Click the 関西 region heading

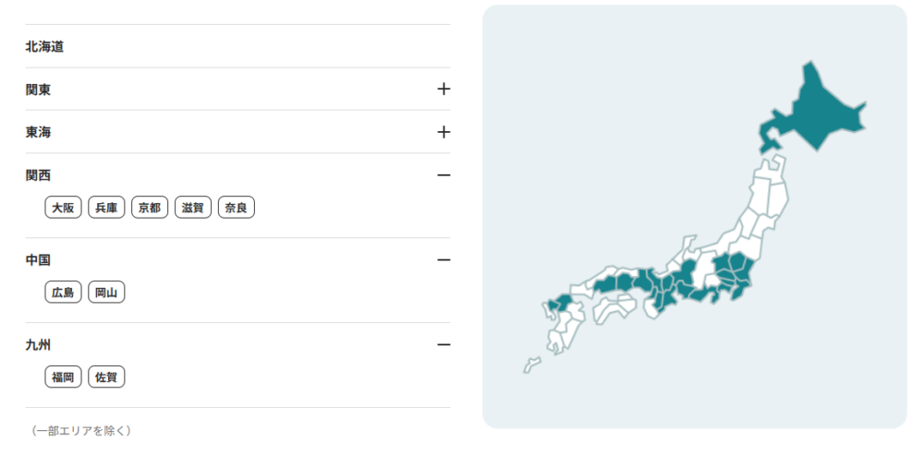[39, 175]
